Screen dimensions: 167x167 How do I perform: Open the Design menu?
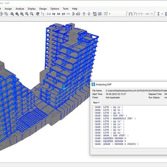43,9
